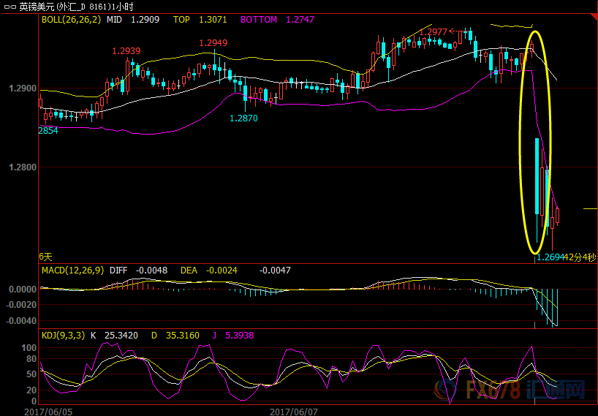Click the 6天 time span label

click(x=46, y=257)
